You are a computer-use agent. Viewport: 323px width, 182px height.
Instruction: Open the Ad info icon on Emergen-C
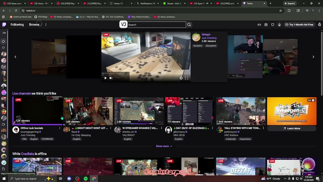313,100
